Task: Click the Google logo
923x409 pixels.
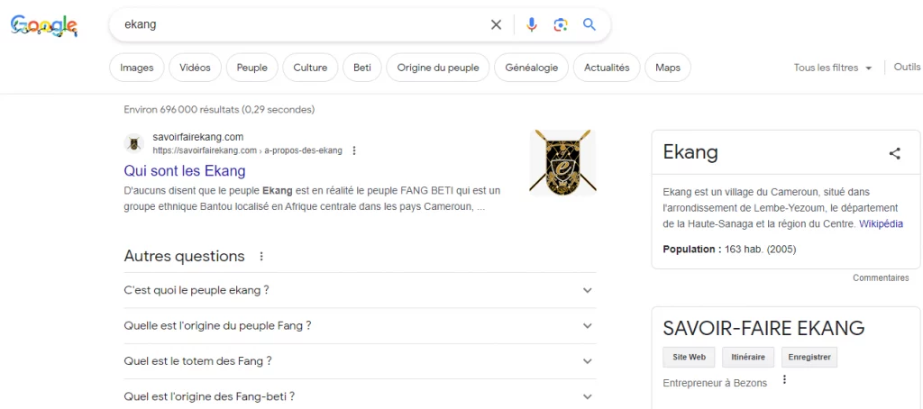Action: point(44,25)
